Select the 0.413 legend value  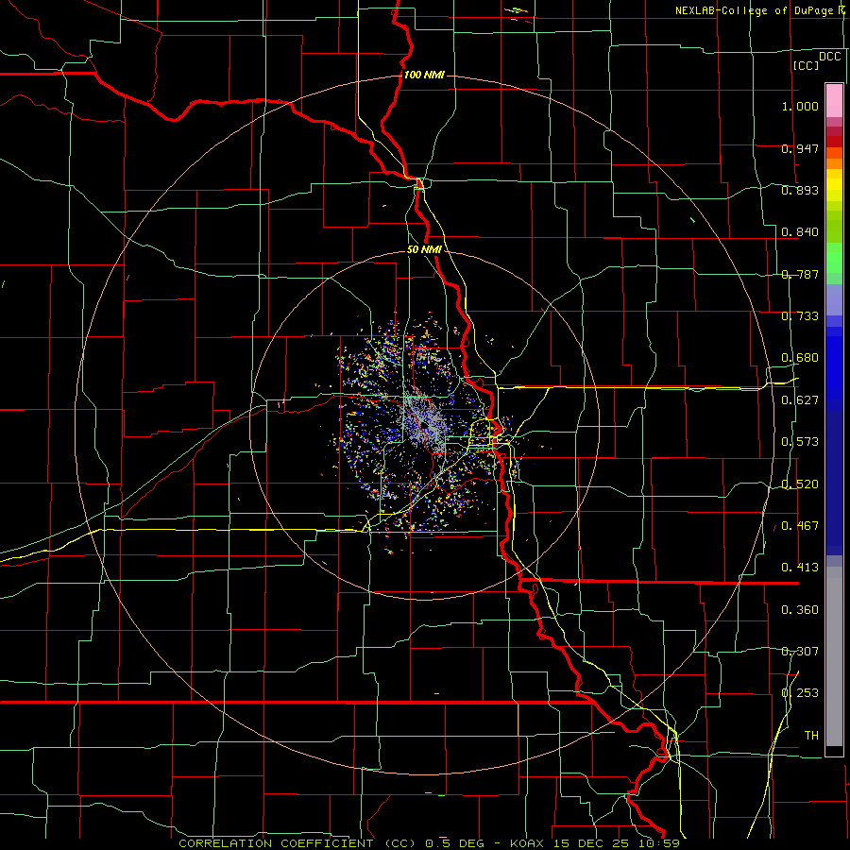tap(800, 568)
